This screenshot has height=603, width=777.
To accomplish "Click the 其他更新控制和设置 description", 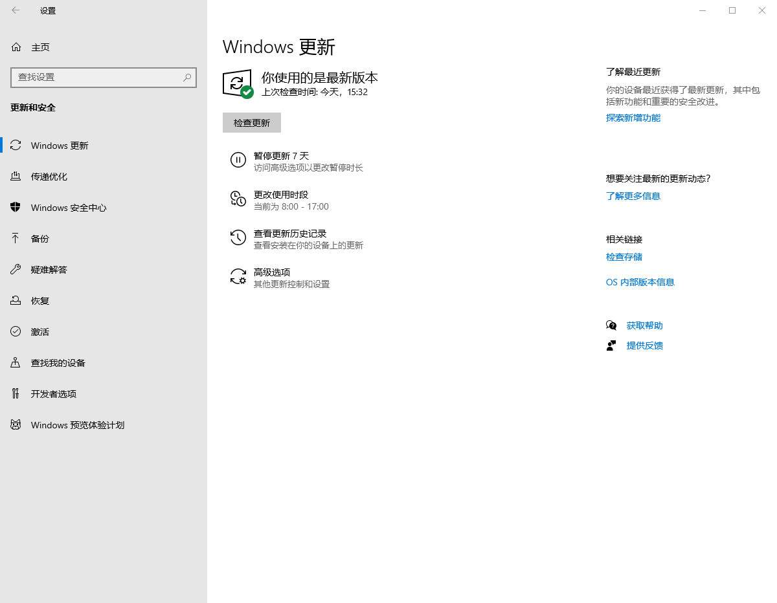I will click(291, 284).
